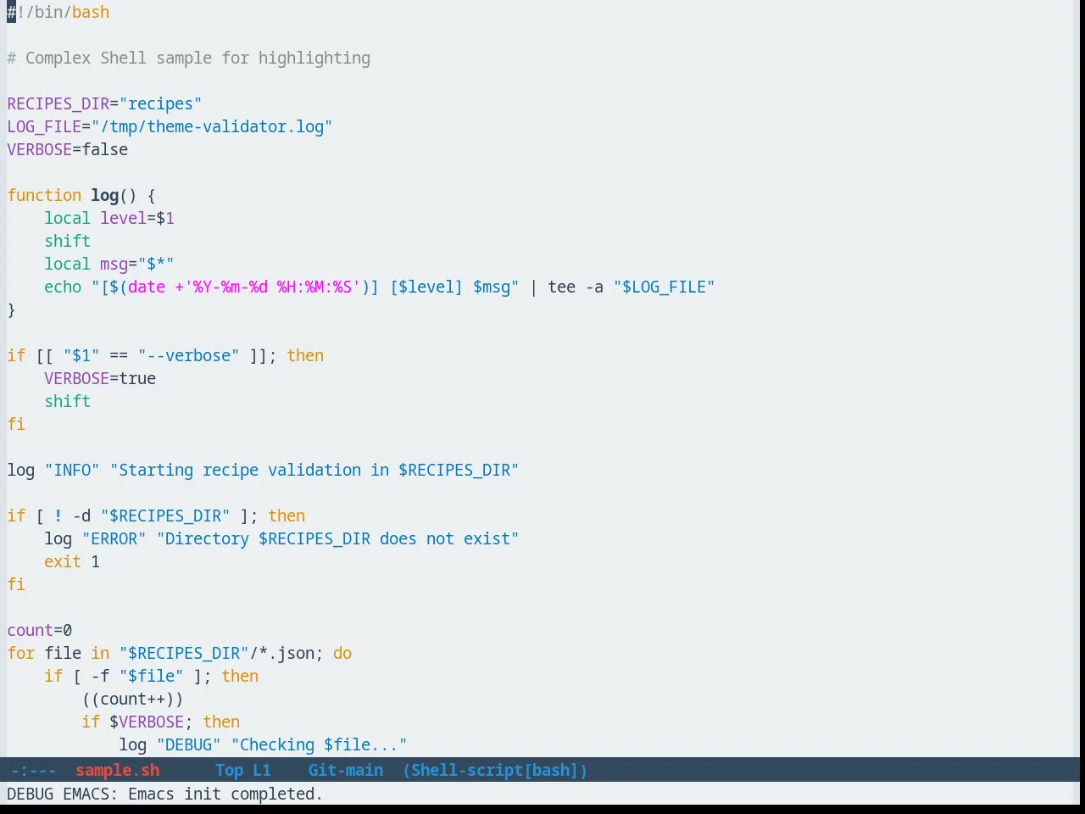Click the "--verbose" string
Image resolution: width=1085 pixels, height=814 pixels.
click(x=188, y=355)
